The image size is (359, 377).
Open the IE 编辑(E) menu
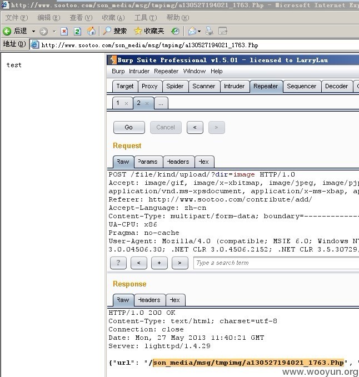click(49, 18)
